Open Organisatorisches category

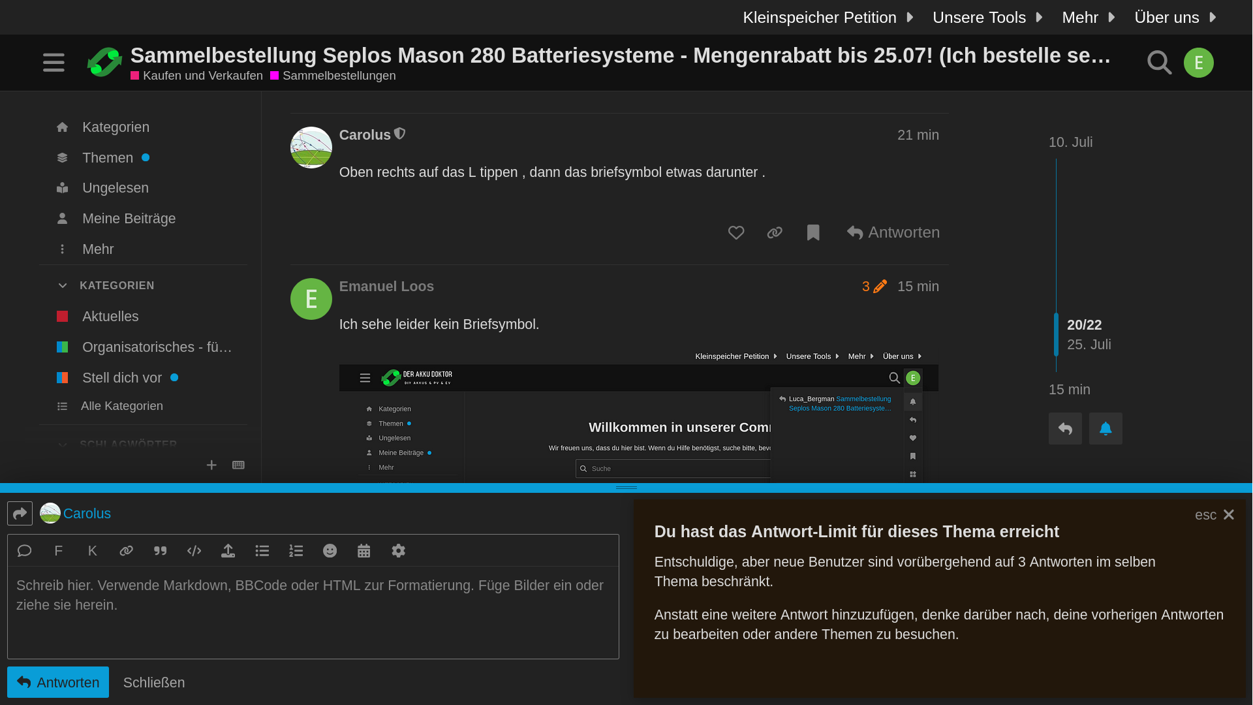click(x=144, y=347)
